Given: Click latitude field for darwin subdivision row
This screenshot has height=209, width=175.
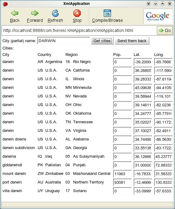Looking at the screenshot, I should tap(143, 148).
